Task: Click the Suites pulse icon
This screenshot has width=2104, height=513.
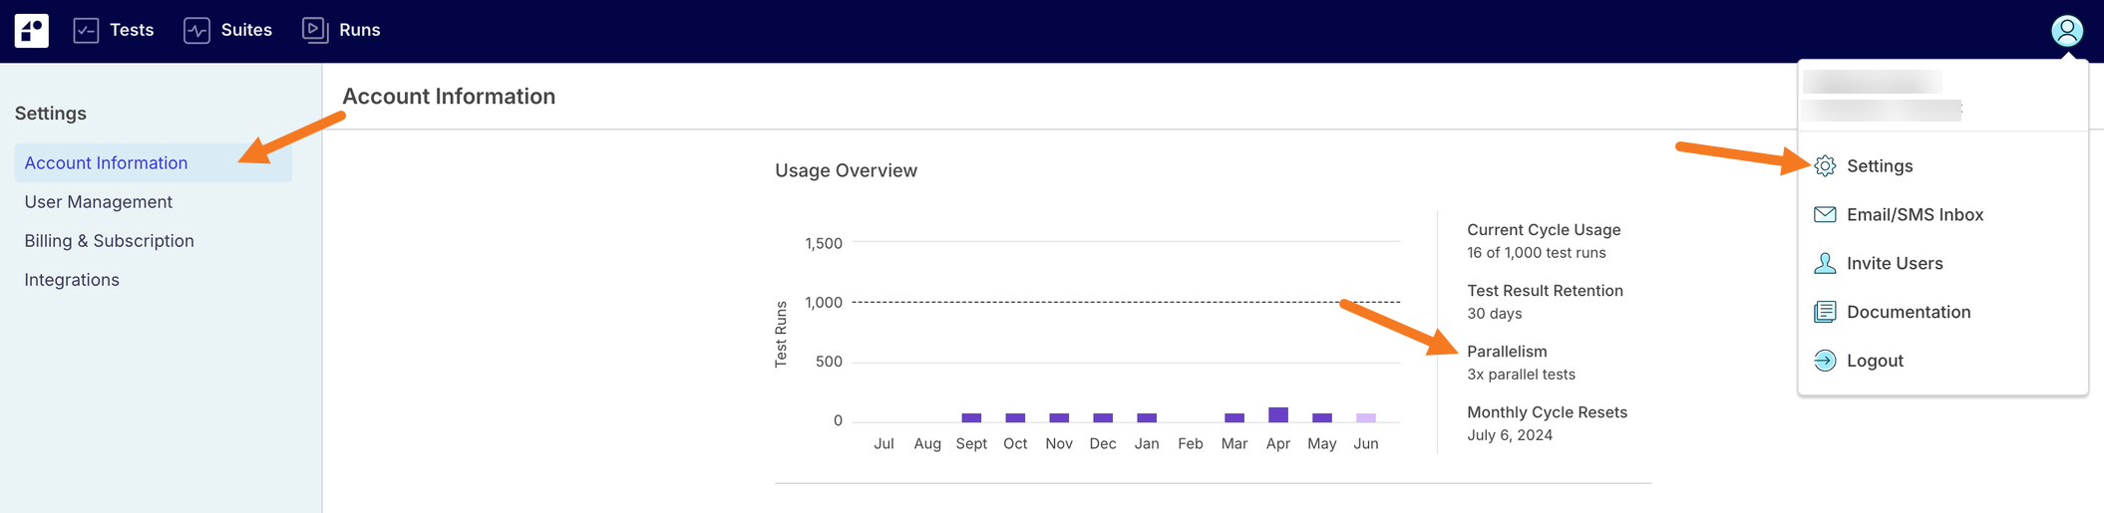Action: tap(197, 31)
